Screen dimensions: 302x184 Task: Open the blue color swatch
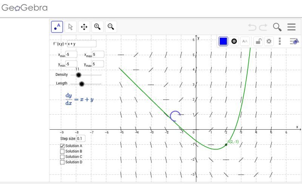pos(223,41)
